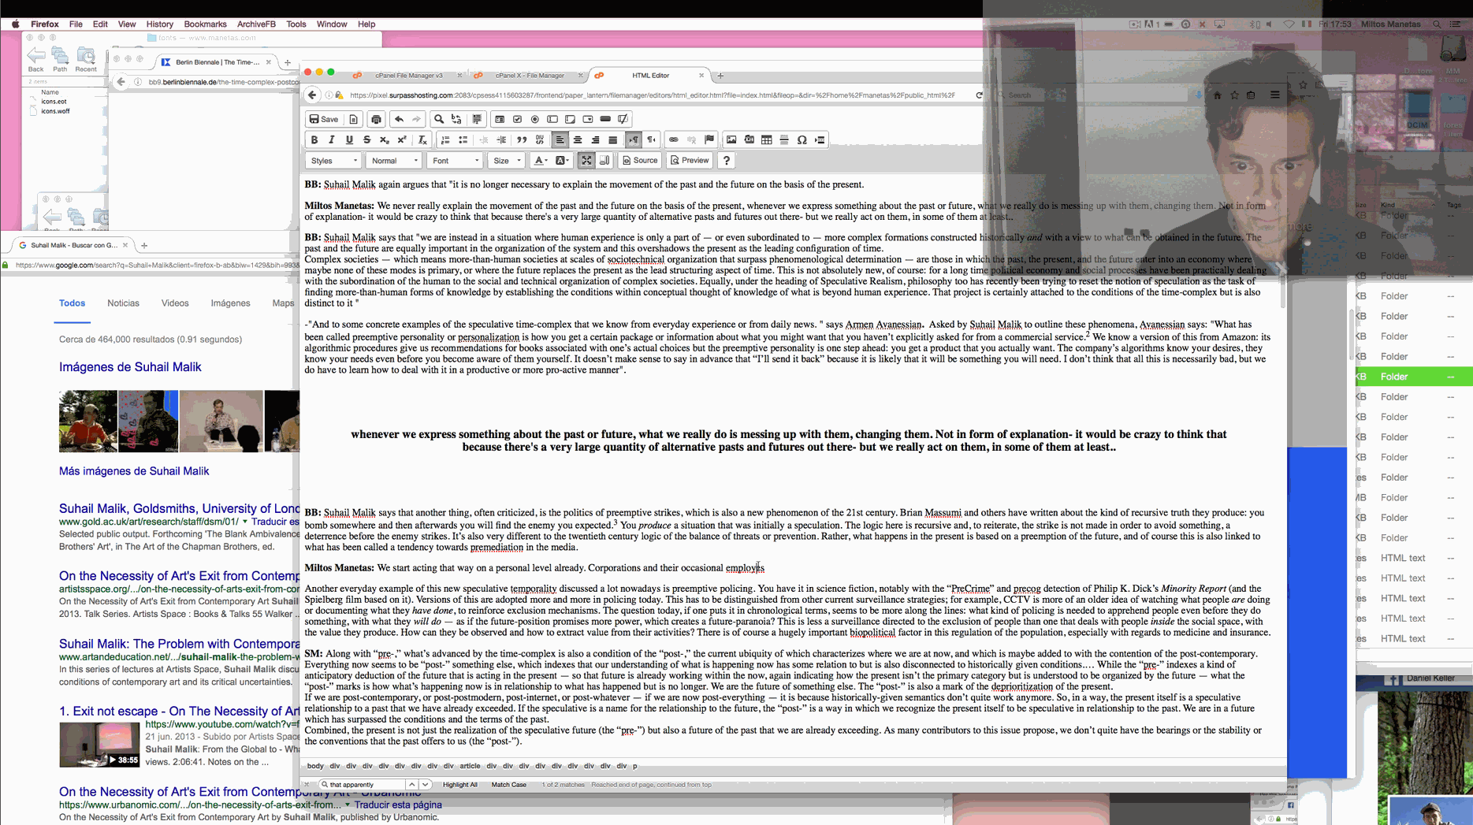Insert a numbered list
1473x825 pixels.
[445, 139]
